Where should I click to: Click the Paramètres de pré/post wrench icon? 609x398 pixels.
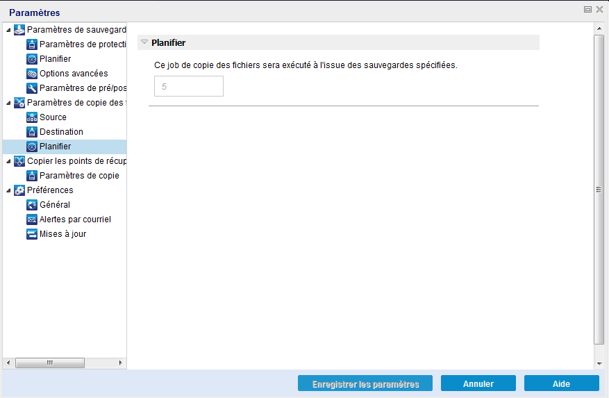click(32, 88)
